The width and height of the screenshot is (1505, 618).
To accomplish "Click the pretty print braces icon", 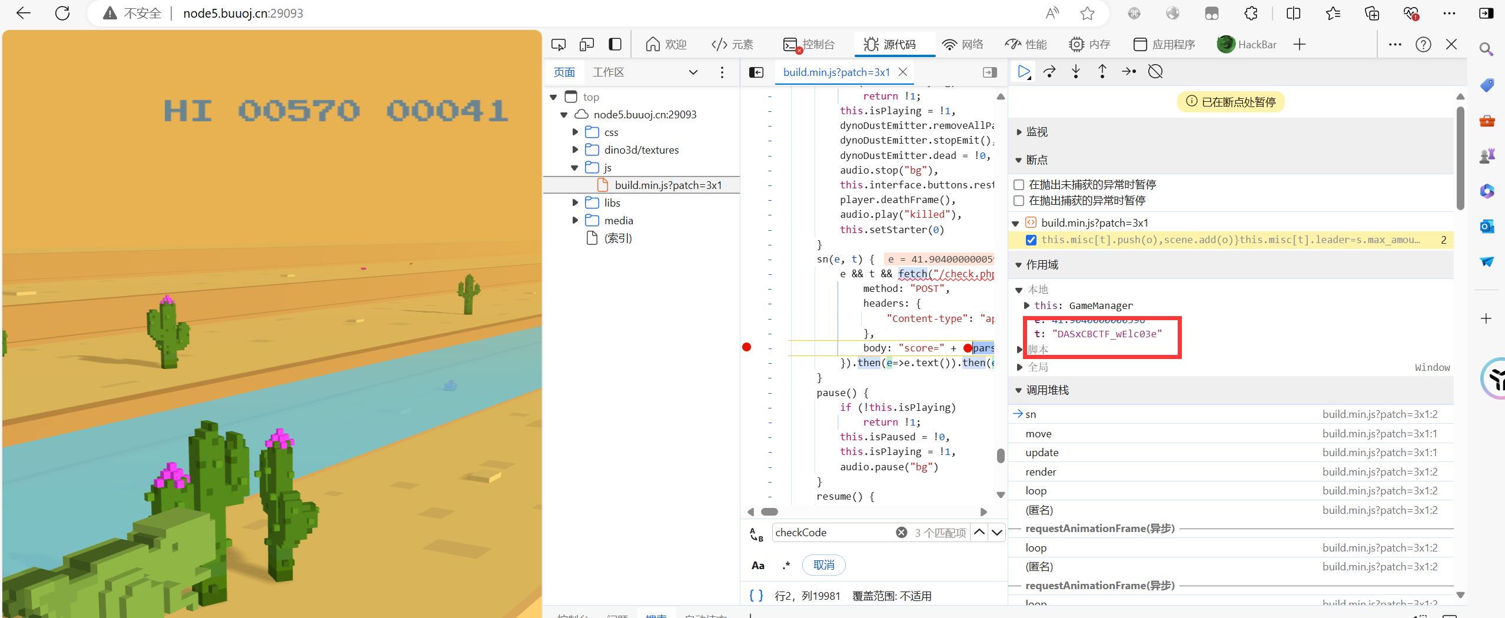I will coord(756,595).
